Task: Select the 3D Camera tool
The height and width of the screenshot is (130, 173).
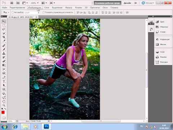Action: tap(4, 97)
